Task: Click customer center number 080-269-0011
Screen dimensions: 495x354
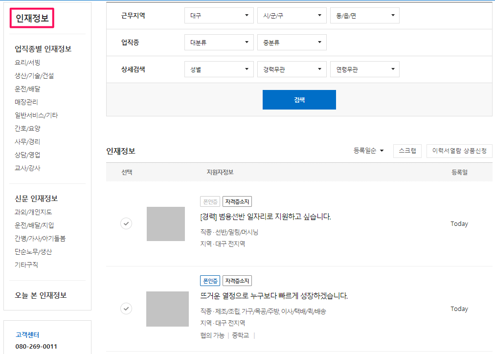Action: 36,347
